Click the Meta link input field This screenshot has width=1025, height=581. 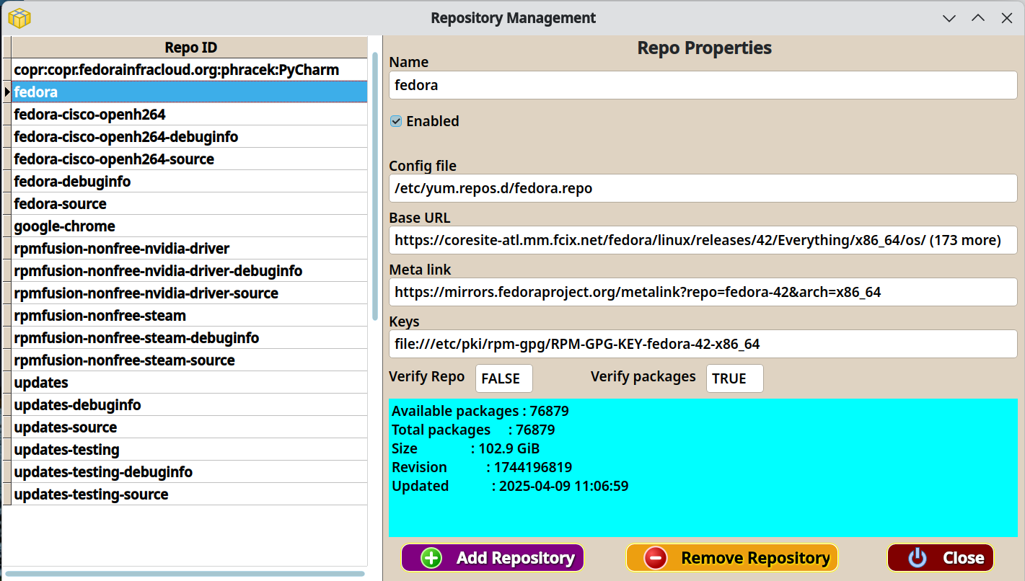[703, 293]
